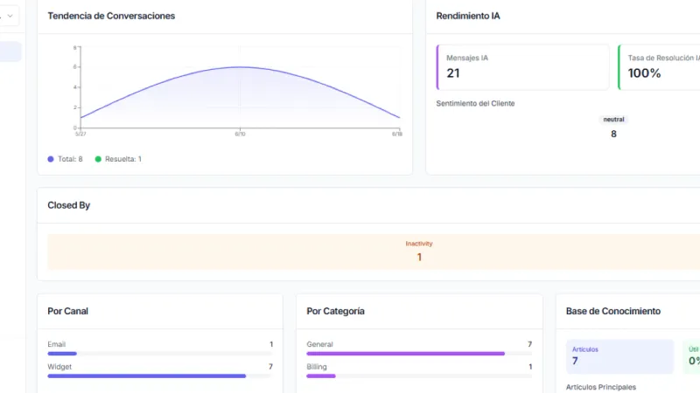Open the Mensajes IA card

(x=522, y=67)
